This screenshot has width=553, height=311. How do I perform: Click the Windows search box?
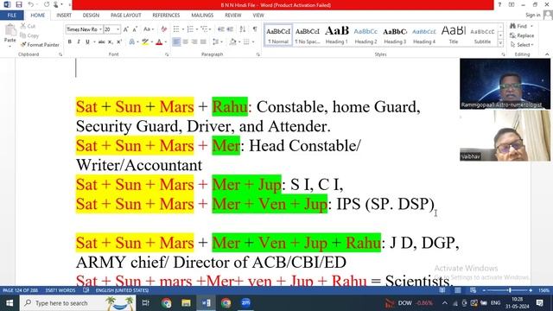pos(78,303)
